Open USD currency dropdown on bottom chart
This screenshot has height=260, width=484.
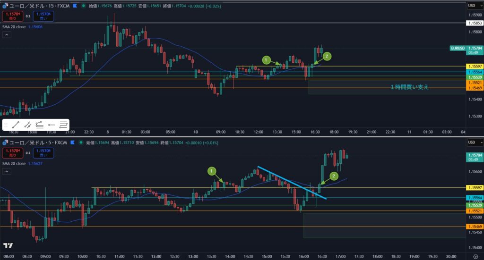click(473, 142)
